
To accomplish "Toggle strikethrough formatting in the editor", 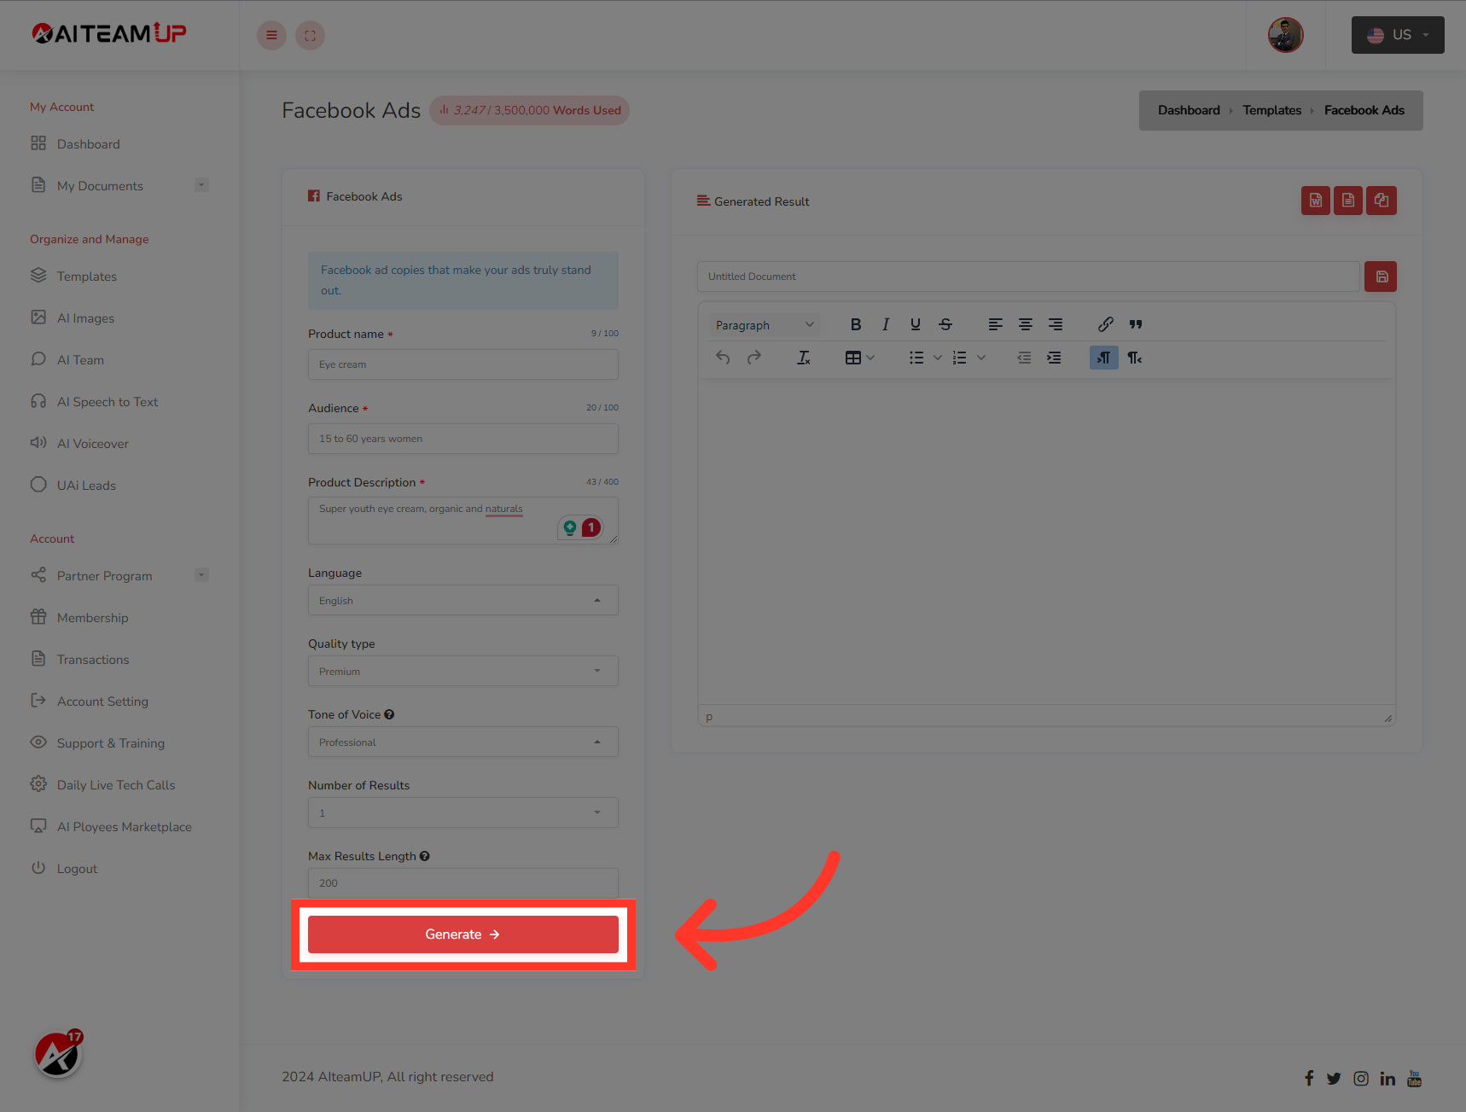I will click(x=945, y=324).
